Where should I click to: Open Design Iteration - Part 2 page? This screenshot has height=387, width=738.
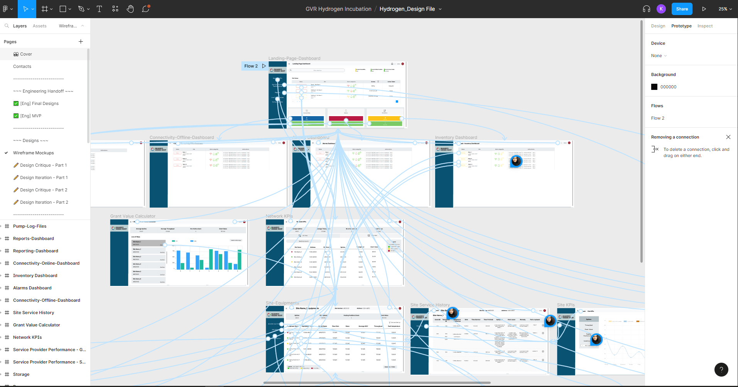(44, 202)
